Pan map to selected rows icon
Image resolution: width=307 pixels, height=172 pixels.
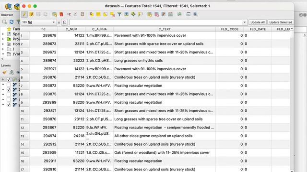tap(133, 14)
